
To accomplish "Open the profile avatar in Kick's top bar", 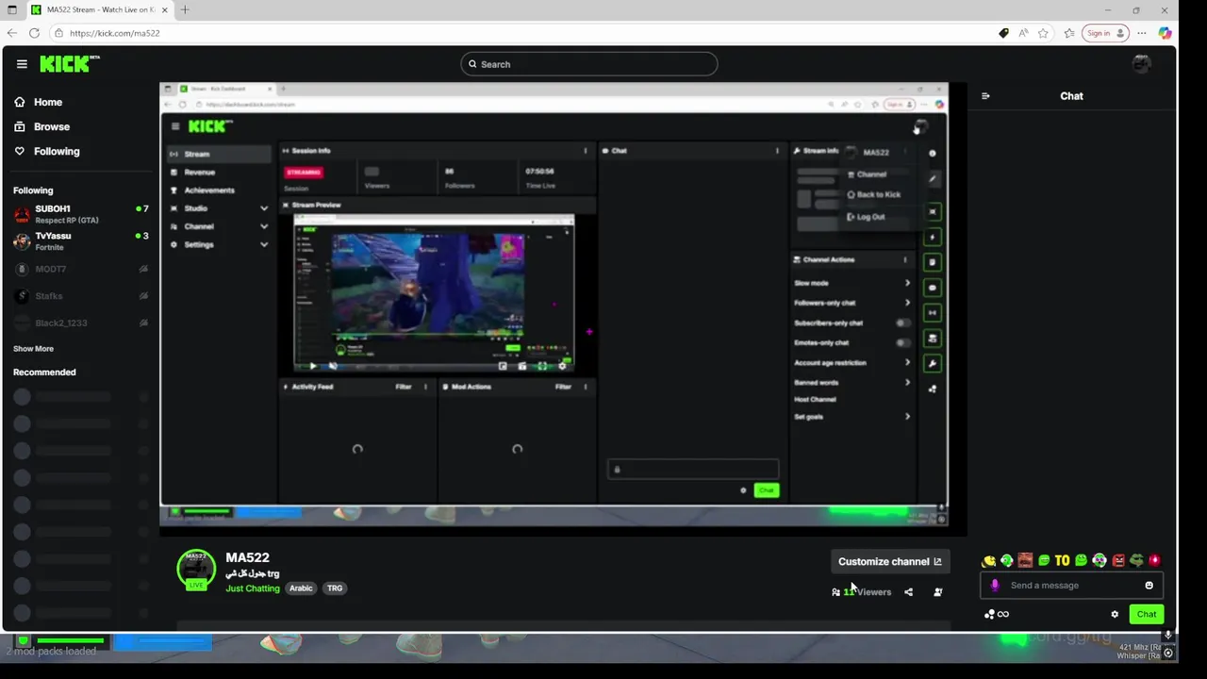I will (1141, 64).
